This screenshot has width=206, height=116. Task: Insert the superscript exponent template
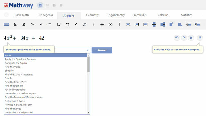171,24
